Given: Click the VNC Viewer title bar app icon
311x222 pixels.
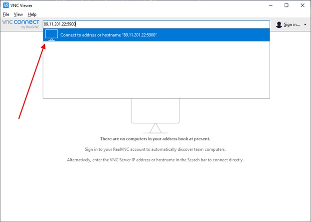Looking at the screenshot, I should (6, 5).
